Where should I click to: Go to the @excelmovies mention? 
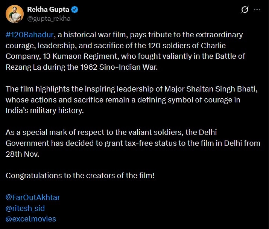click(31, 218)
